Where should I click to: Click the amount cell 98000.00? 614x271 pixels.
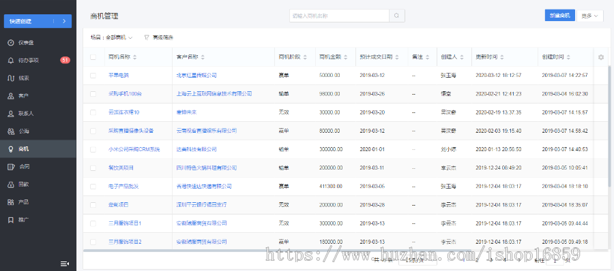point(330,94)
